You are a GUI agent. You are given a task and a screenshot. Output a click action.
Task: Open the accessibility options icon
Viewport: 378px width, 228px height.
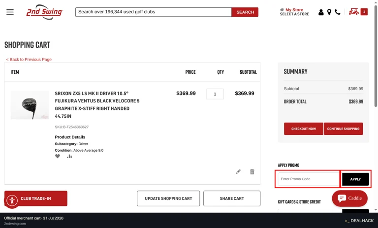pyautogui.click(x=12, y=200)
